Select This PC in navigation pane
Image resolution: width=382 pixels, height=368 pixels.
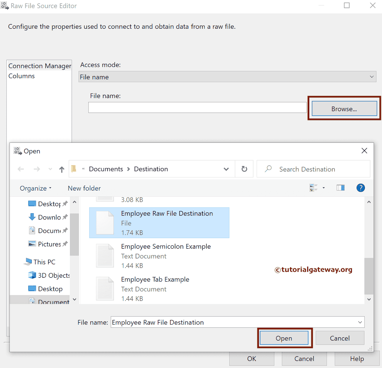40,262
